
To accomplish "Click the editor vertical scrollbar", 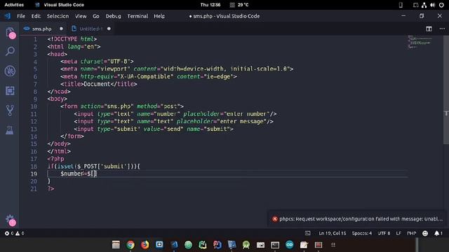I will tap(446, 90).
